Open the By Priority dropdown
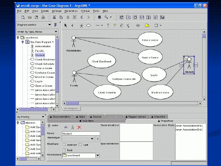Viewport: 221px width, 166px height. tap(42, 117)
